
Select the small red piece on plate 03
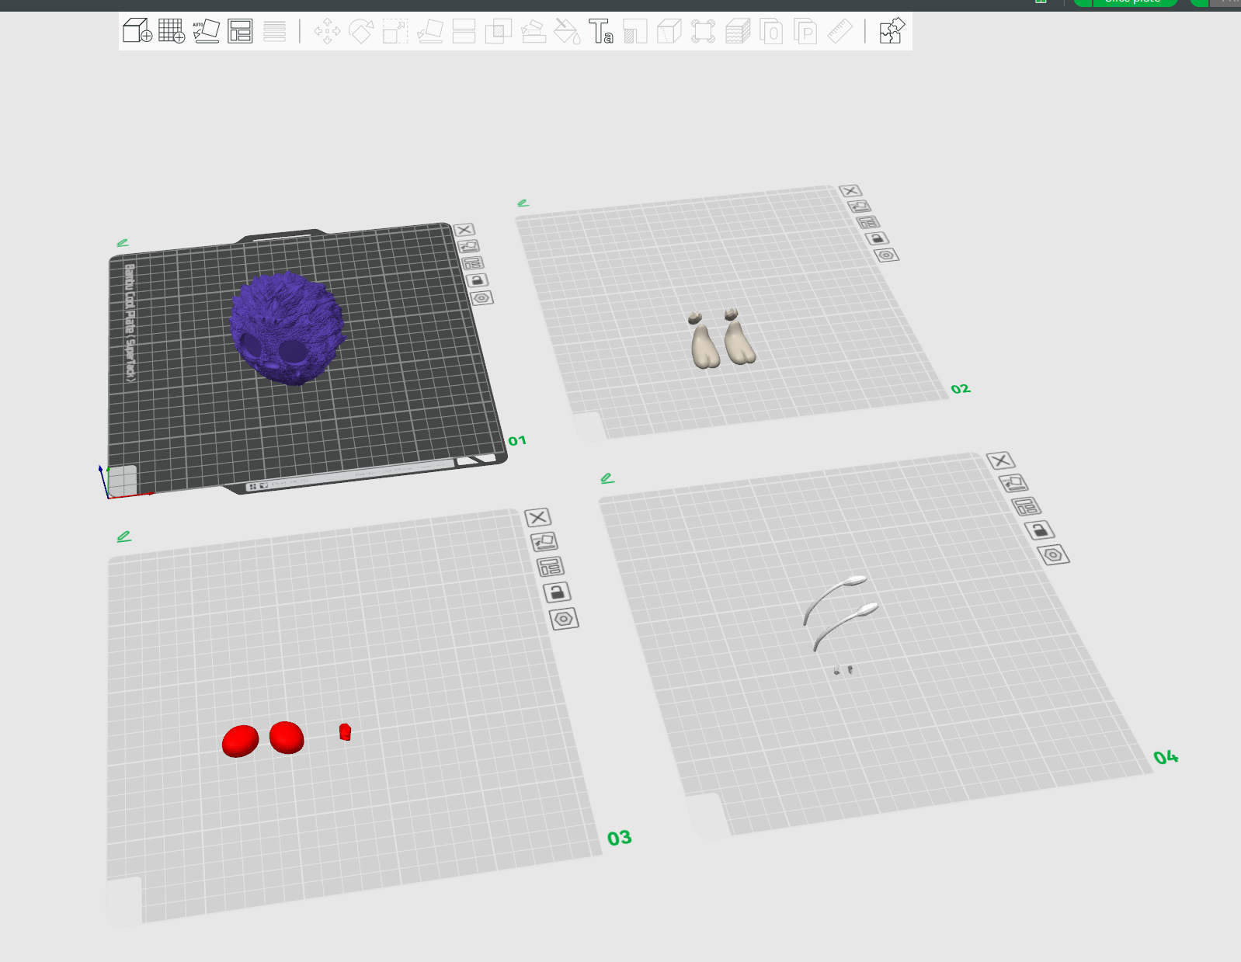(x=345, y=731)
